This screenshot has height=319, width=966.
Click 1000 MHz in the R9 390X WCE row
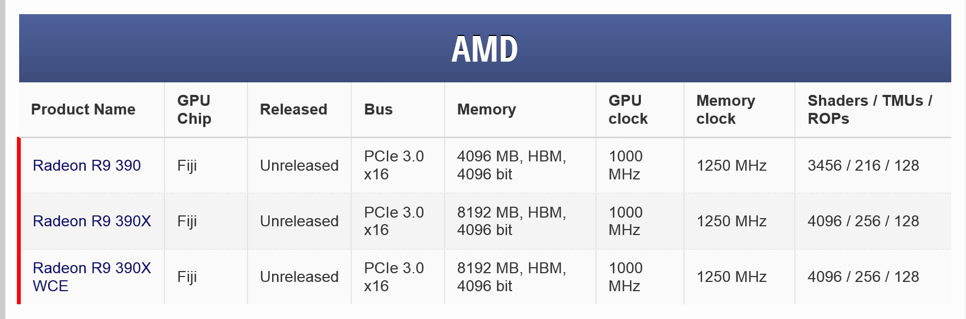tap(625, 276)
